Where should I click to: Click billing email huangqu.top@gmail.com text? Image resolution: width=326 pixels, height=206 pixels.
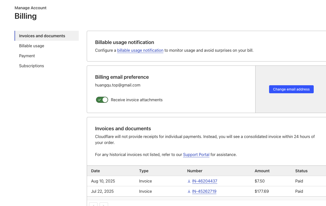118,85
